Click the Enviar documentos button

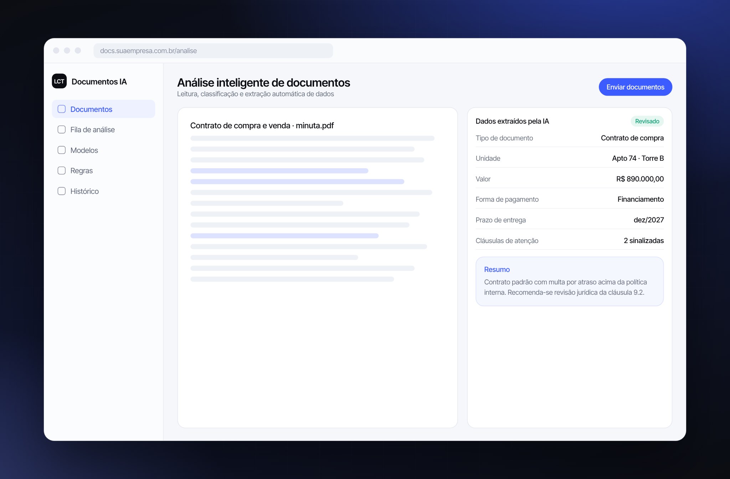[x=635, y=87]
